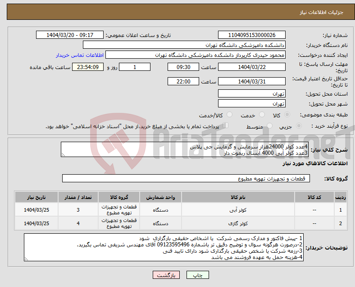Image resolution: width=355 pixels, height=287 pixels.
Task: Click row number 1 cell
Action: [340, 210]
